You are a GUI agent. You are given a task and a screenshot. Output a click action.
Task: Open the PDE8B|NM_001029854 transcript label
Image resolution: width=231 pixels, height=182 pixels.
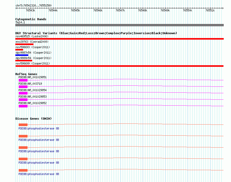pos(32,90)
